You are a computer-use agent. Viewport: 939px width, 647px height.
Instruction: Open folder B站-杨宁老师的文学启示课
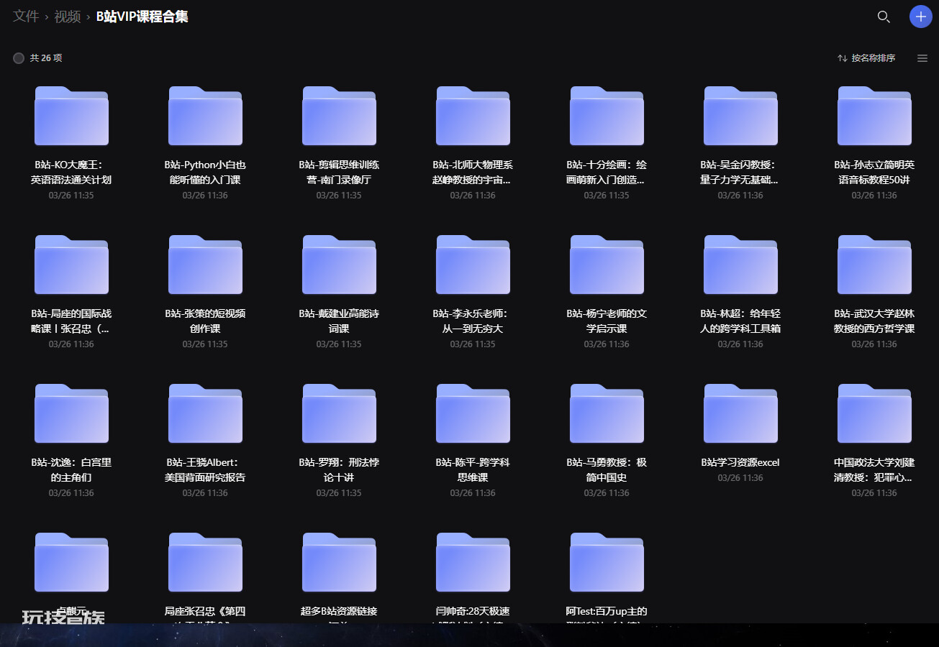click(x=607, y=265)
